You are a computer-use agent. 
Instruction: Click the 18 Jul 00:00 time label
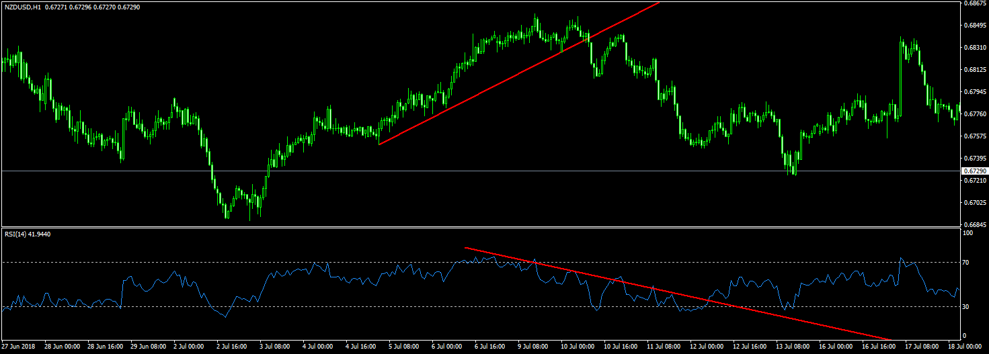click(x=963, y=347)
